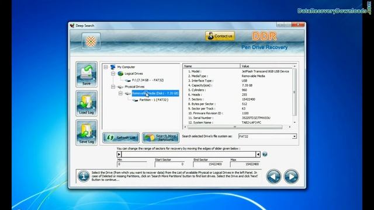Select the F:\ (7.34 GB) FAT32 drive

(x=148, y=80)
